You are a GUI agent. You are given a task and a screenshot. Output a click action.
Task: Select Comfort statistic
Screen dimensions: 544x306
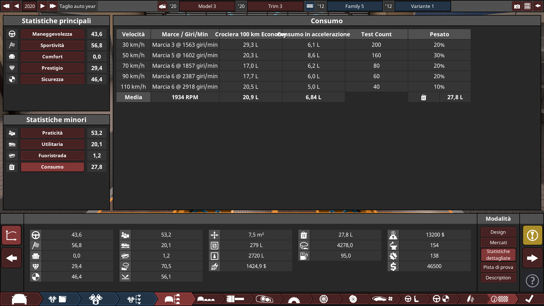click(x=52, y=57)
